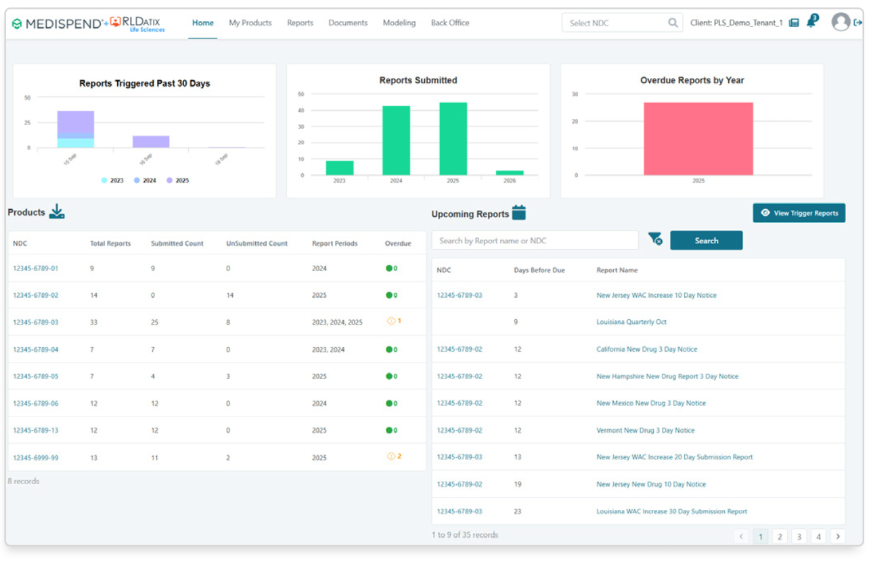The height and width of the screenshot is (564, 869).
Task: Toggle the 2025 legend series
Action: [x=177, y=181]
